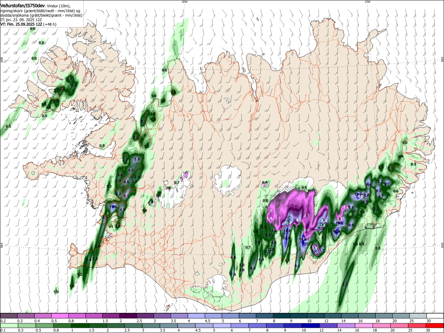Select the pale lavender 5 swatch in the rain legend

tap(222, 325)
